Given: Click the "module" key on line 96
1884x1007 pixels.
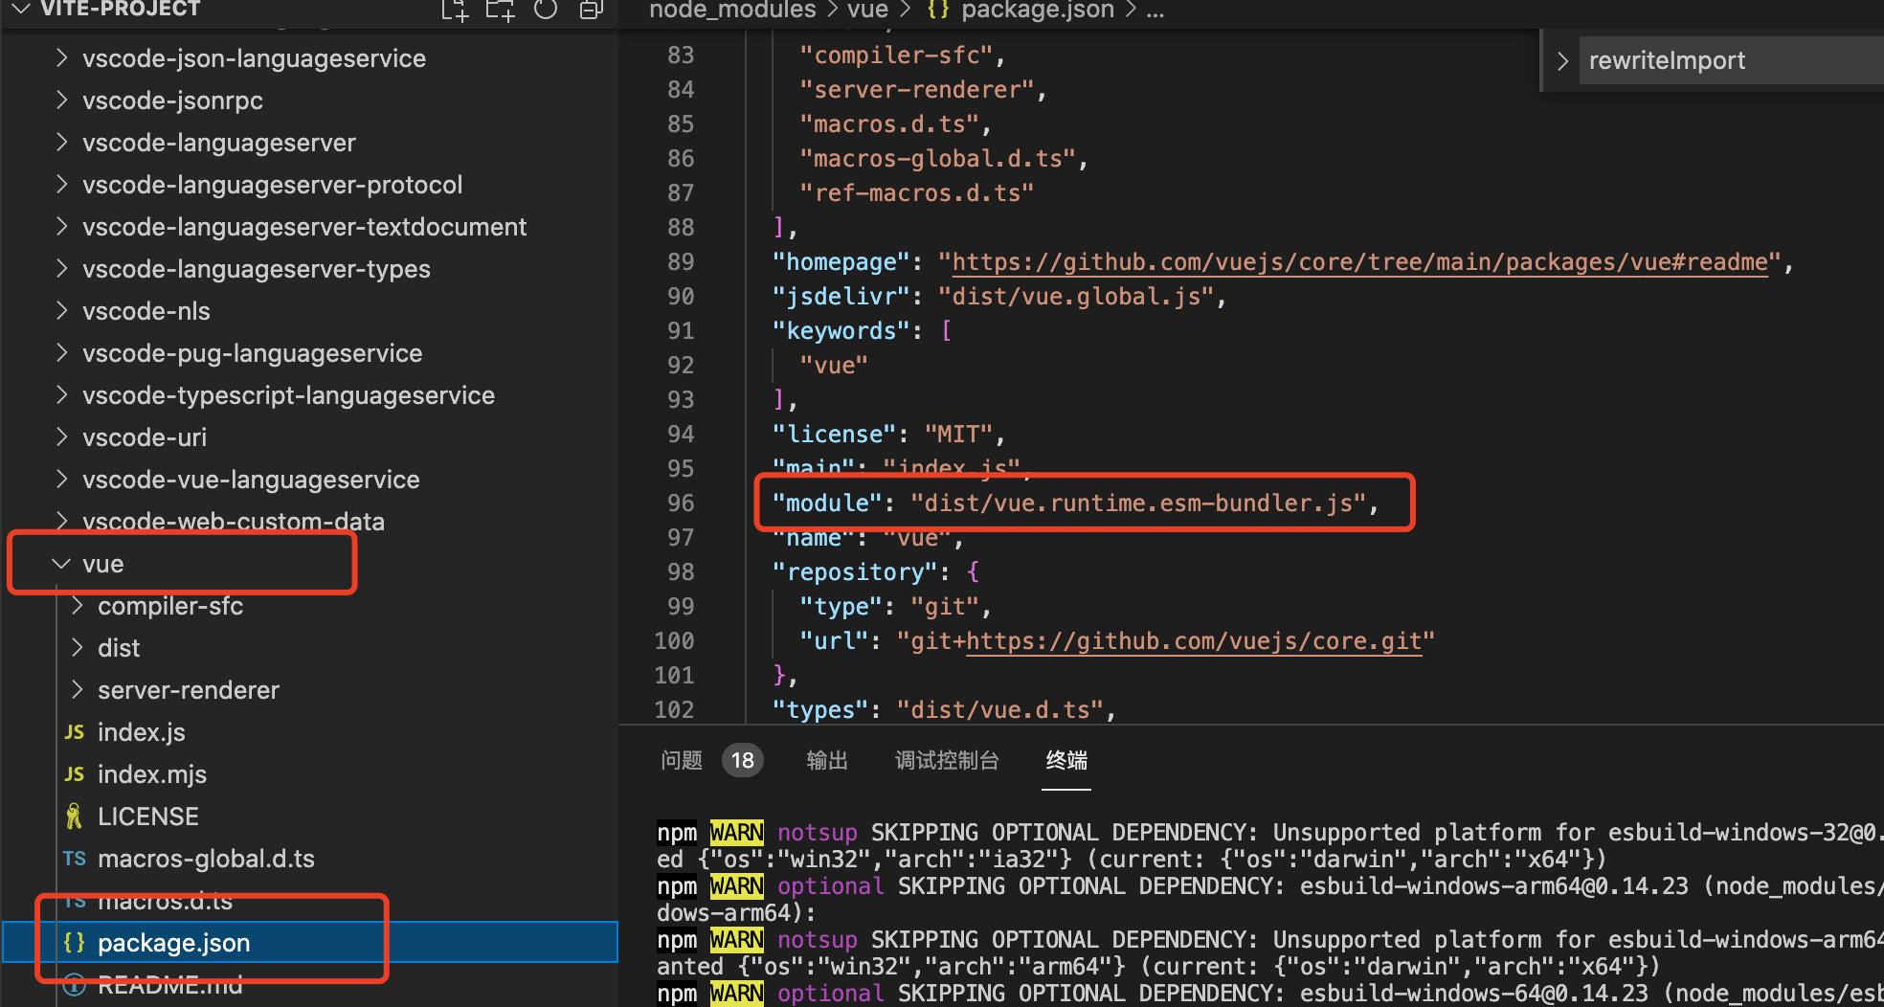Looking at the screenshot, I should point(827,503).
